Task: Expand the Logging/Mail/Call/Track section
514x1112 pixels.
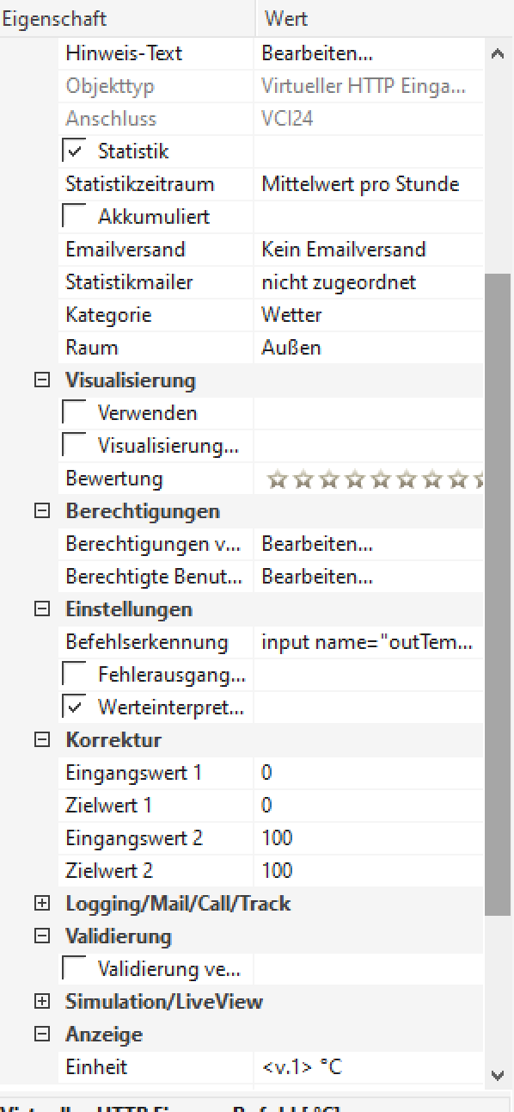Action: point(41,904)
